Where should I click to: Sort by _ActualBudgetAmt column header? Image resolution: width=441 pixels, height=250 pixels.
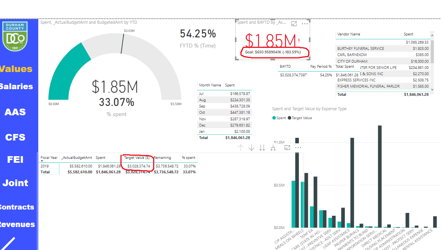coord(77,158)
